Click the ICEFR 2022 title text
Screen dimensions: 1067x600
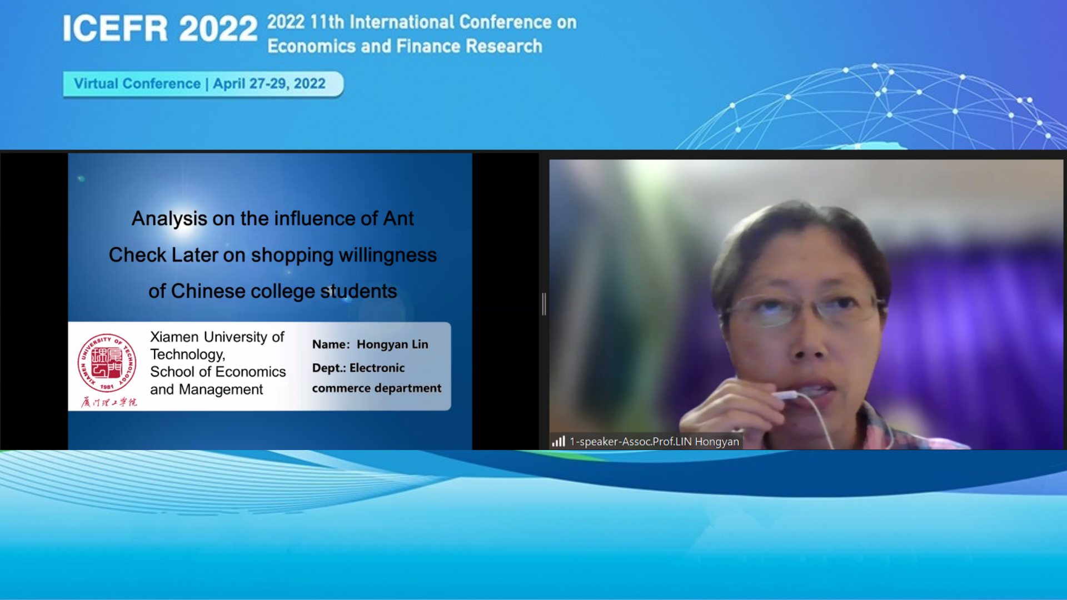tap(160, 29)
